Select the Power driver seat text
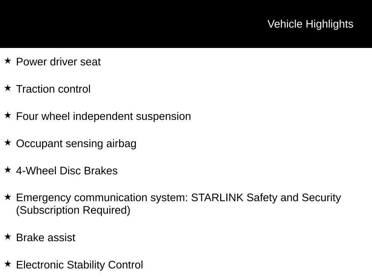Image resolution: width=372 pixels, height=279 pixels. point(58,62)
